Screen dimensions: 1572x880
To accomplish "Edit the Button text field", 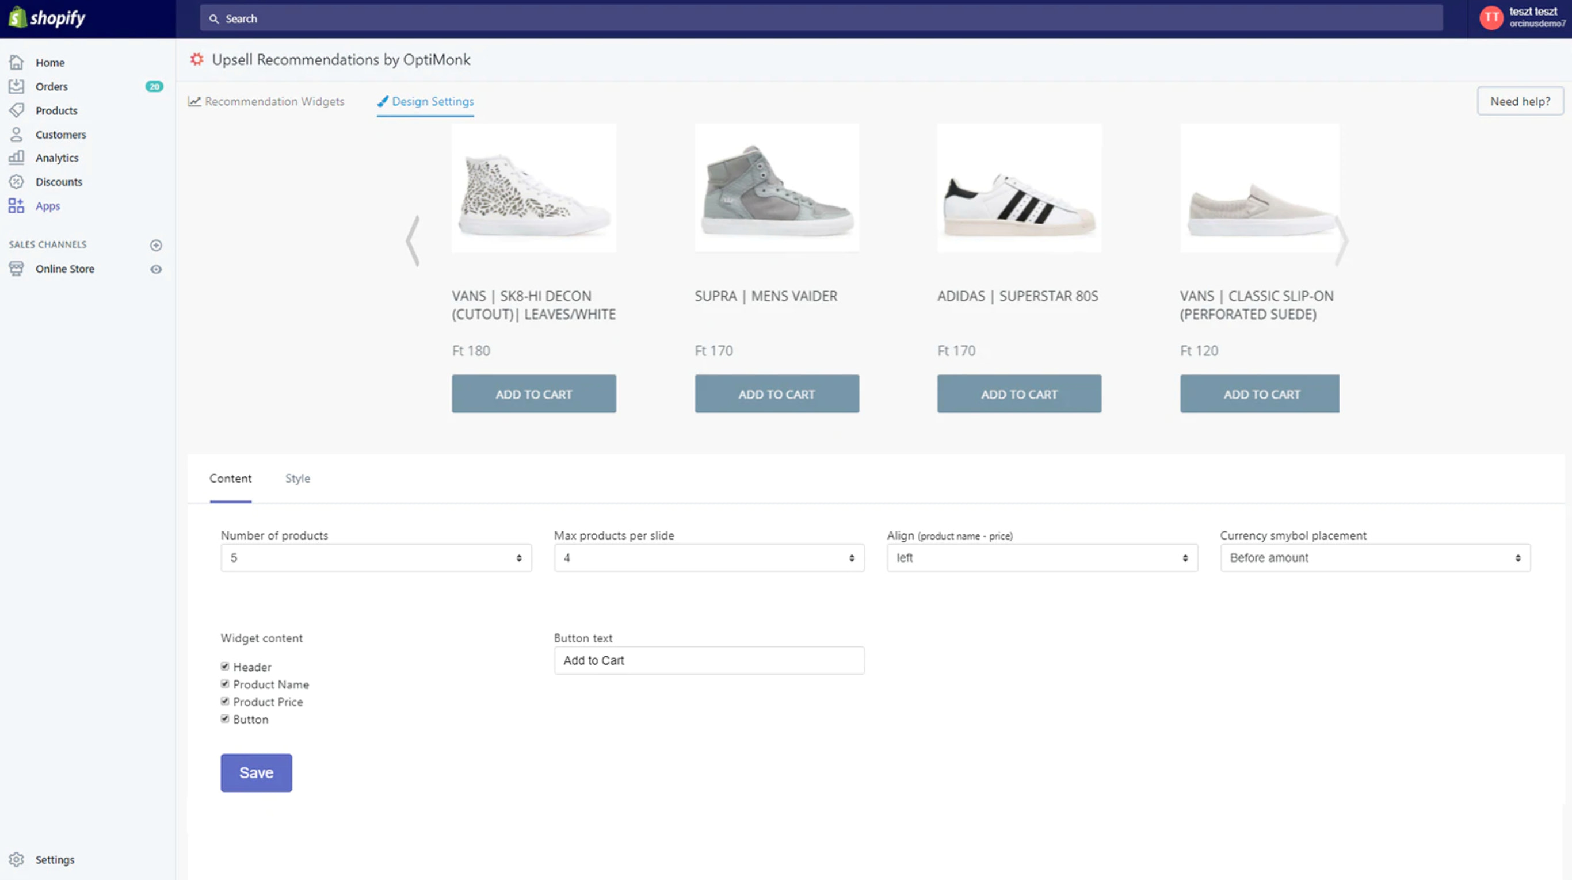I will [708, 660].
